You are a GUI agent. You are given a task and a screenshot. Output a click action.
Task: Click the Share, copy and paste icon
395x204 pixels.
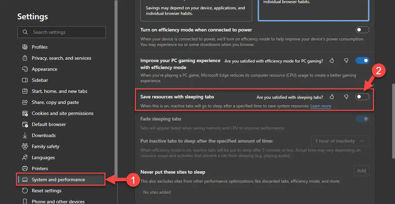click(25, 102)
